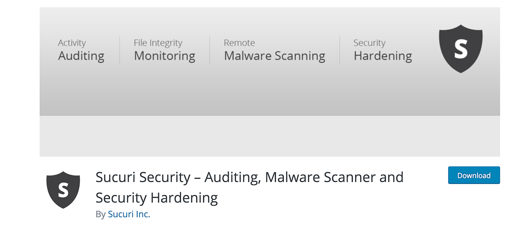
Task: Select "Malware Scanning" text in banner
Action: click(x=275, y=56)
